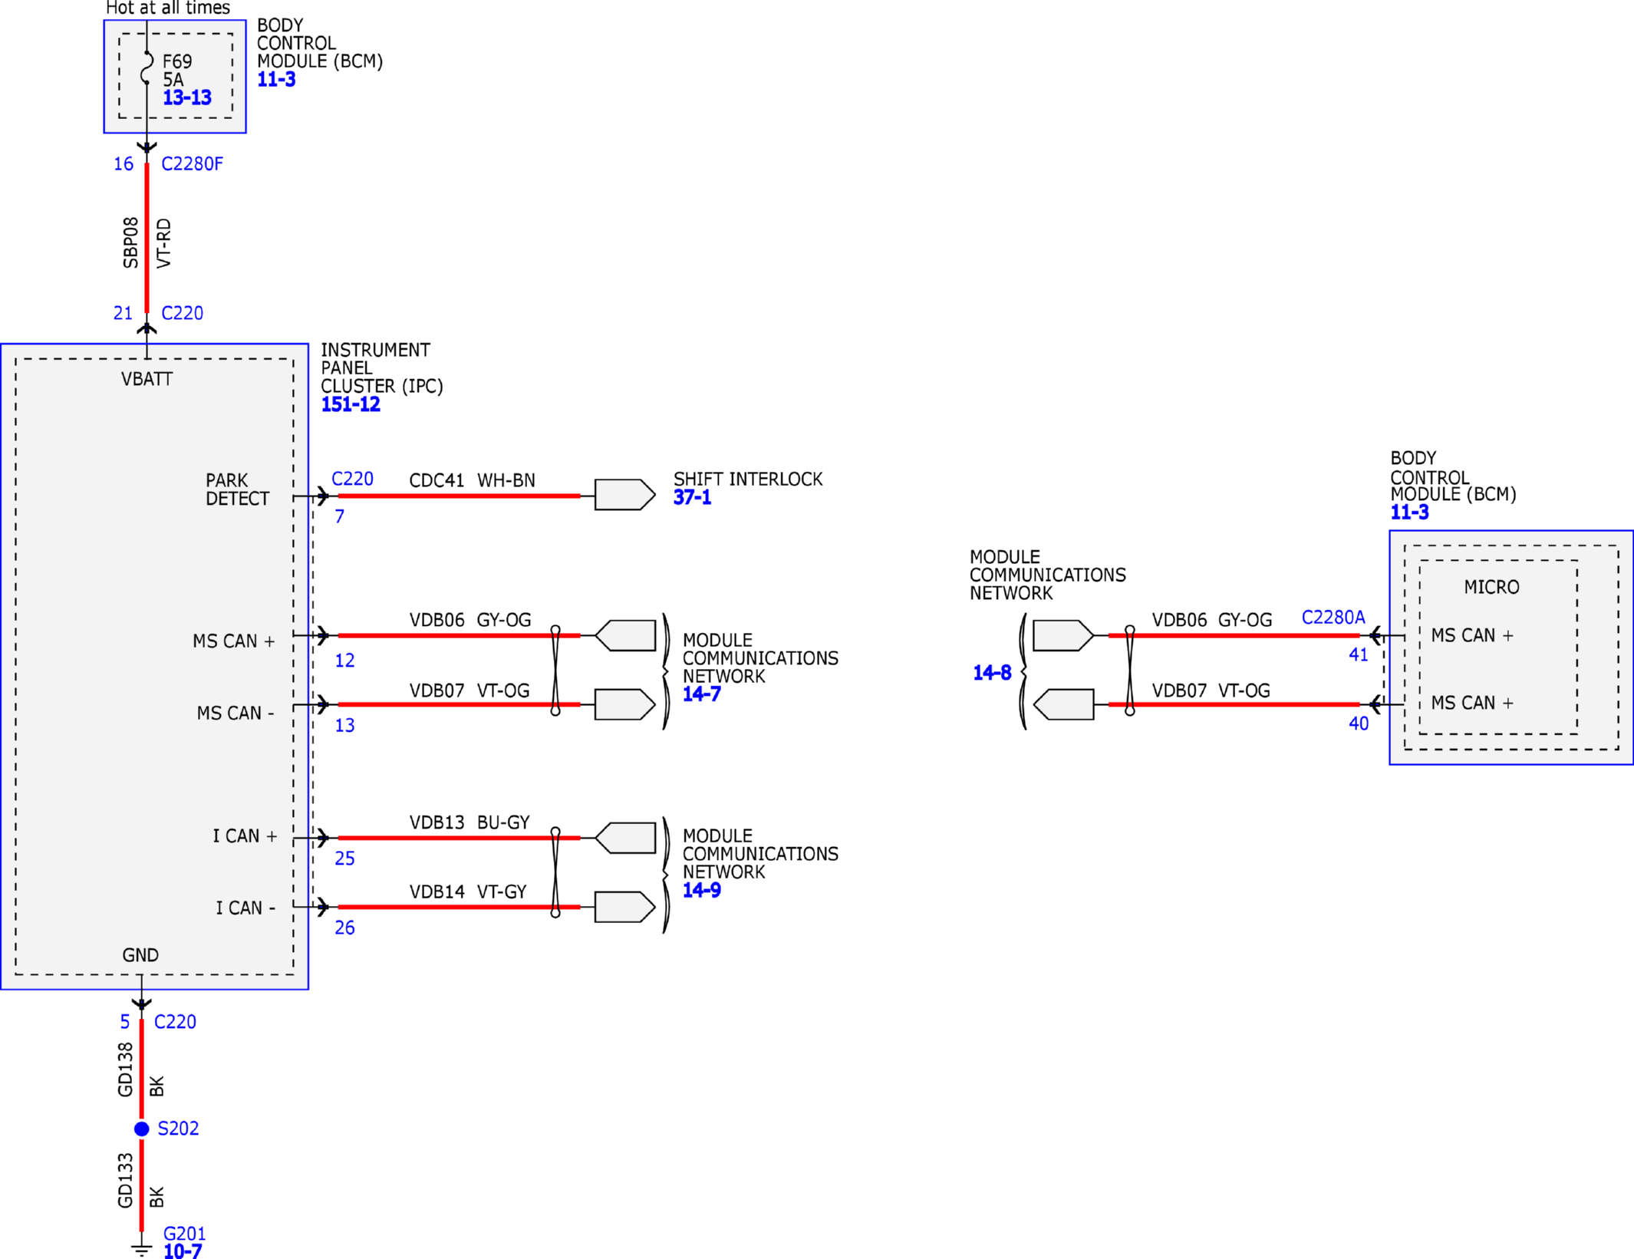Open the 13-13 fuse F69 reference link
1634x1259 pixels.
pyautogui.click(x=186, y=97)
